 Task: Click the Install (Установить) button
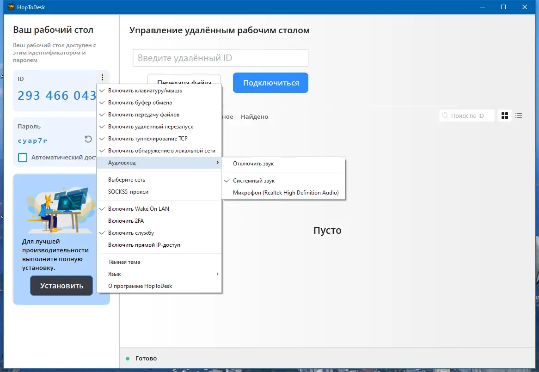coord(61,286)
